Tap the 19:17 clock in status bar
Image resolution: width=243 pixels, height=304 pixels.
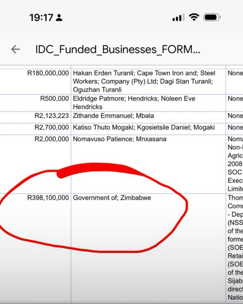pos(41,18)
